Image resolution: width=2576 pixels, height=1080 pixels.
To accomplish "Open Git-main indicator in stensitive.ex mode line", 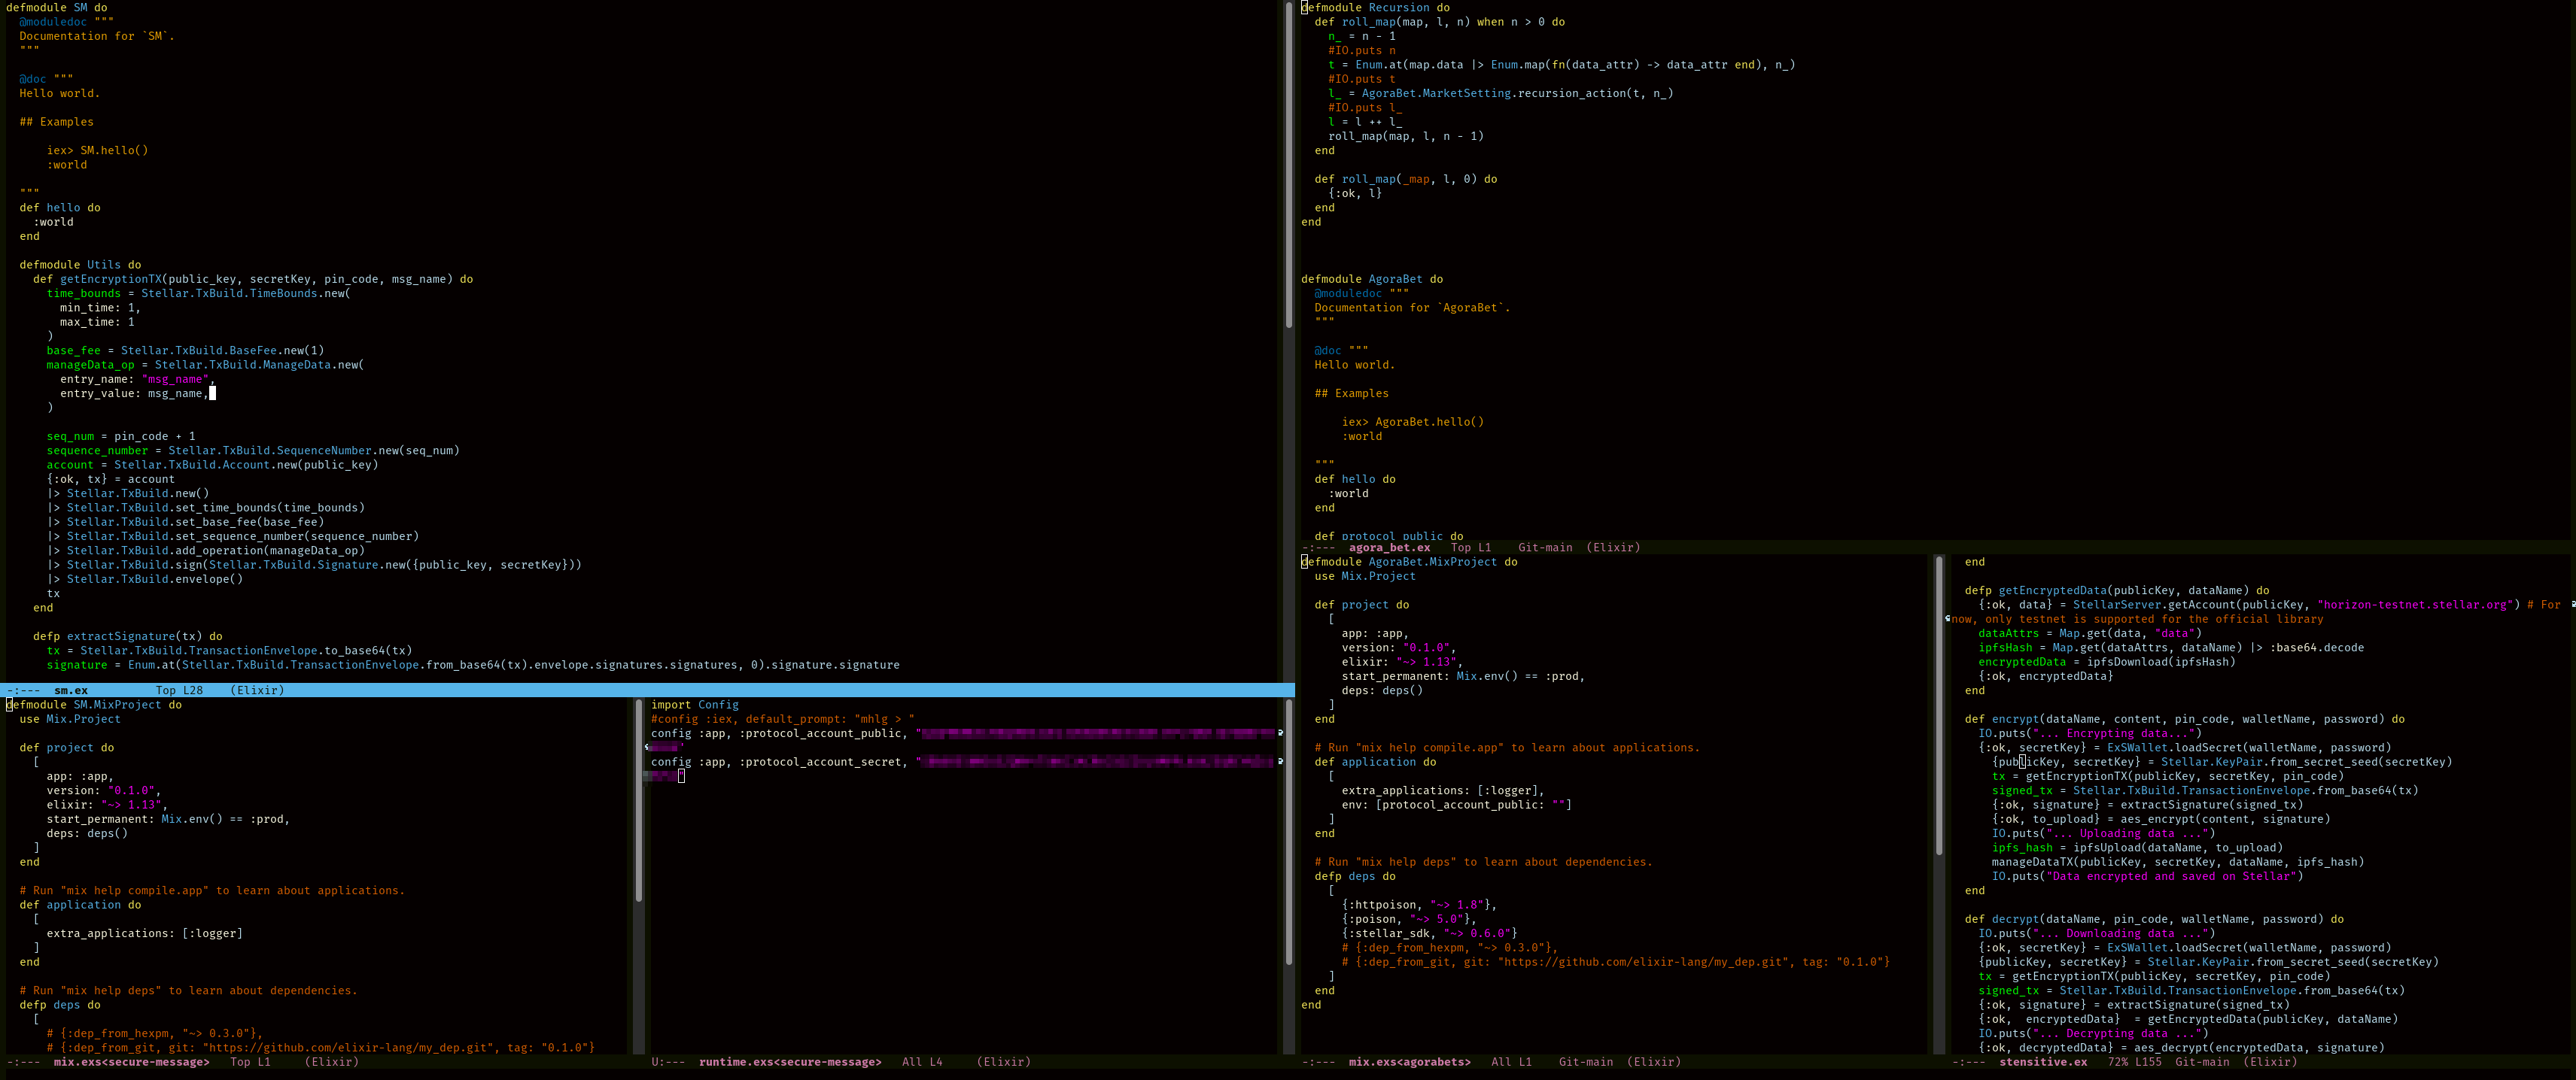I will pos(2201,1062).
